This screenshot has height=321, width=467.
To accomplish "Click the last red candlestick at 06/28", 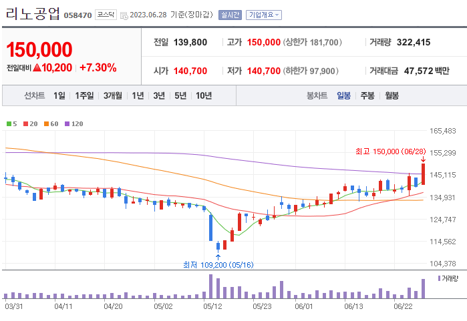I will tap(423, 174).
